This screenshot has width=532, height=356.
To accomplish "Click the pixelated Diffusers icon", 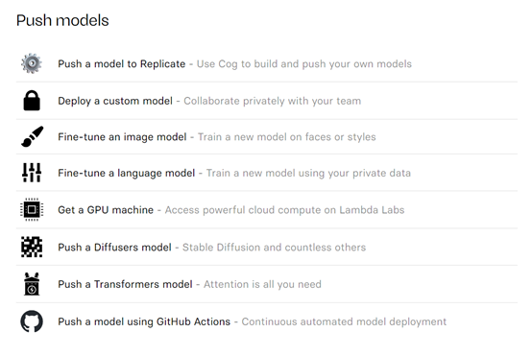I will point(32,247).
